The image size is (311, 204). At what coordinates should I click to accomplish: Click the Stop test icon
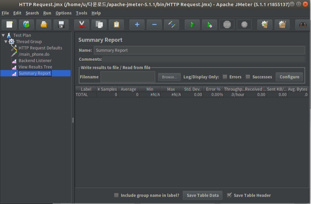coord(227,25)
